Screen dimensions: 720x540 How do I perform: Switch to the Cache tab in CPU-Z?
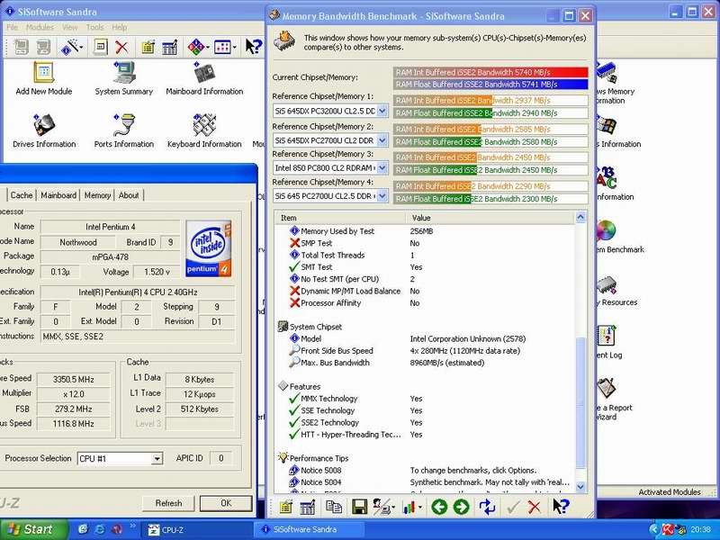(x=22, y=195)
